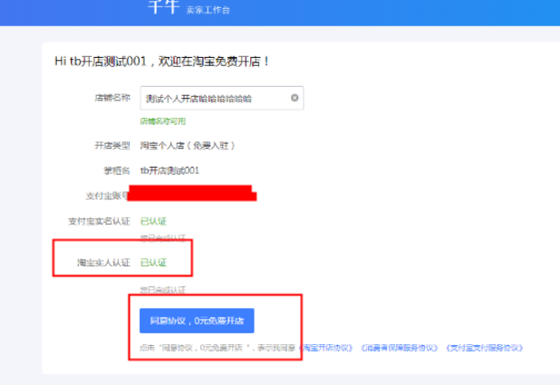Click the 掌柜名 value tb开店测试001

(x=169, y=170)
